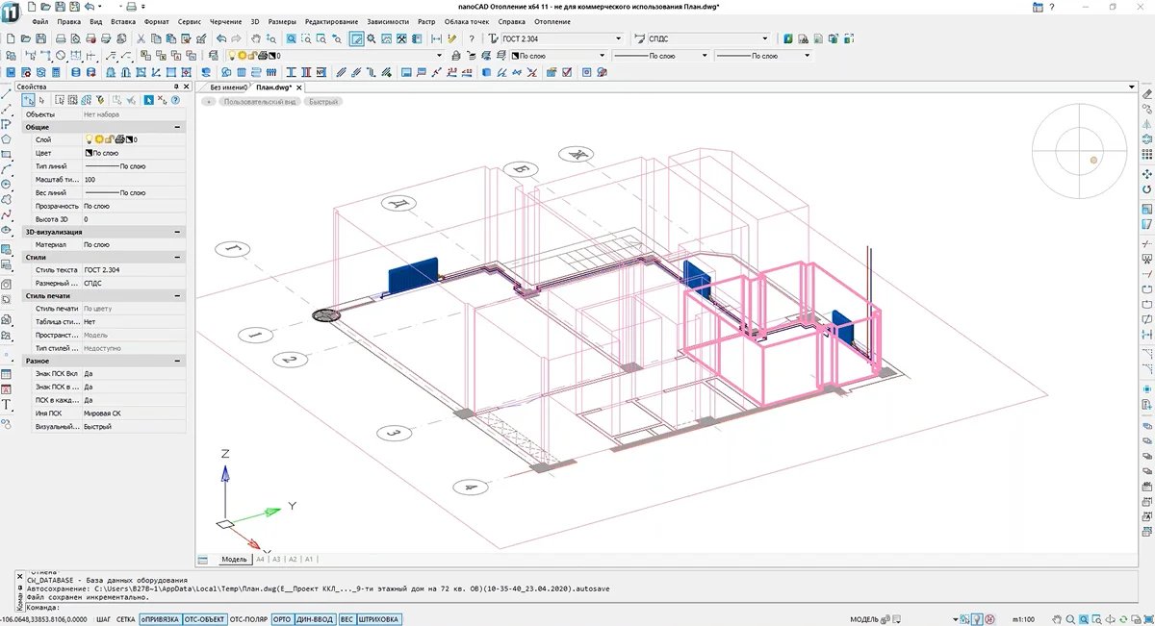Collapse the Общие properties section
This screenshot has width=1155, height=626.
click(x=177, y=127)
